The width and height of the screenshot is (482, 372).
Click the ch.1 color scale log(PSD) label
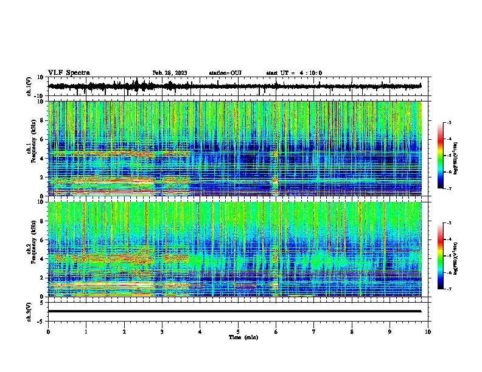click(x=456, y=158)
